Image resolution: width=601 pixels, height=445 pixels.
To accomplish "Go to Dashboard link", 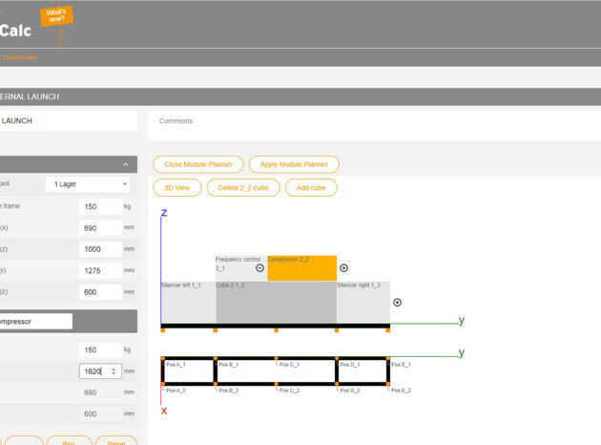I will tap(19, 57).
